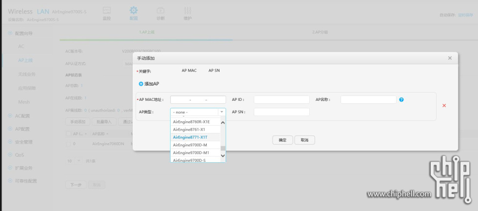The image size is (478, 211).
Task: Click the dropdown list scroll up arrow
Action: pos(223,123)
